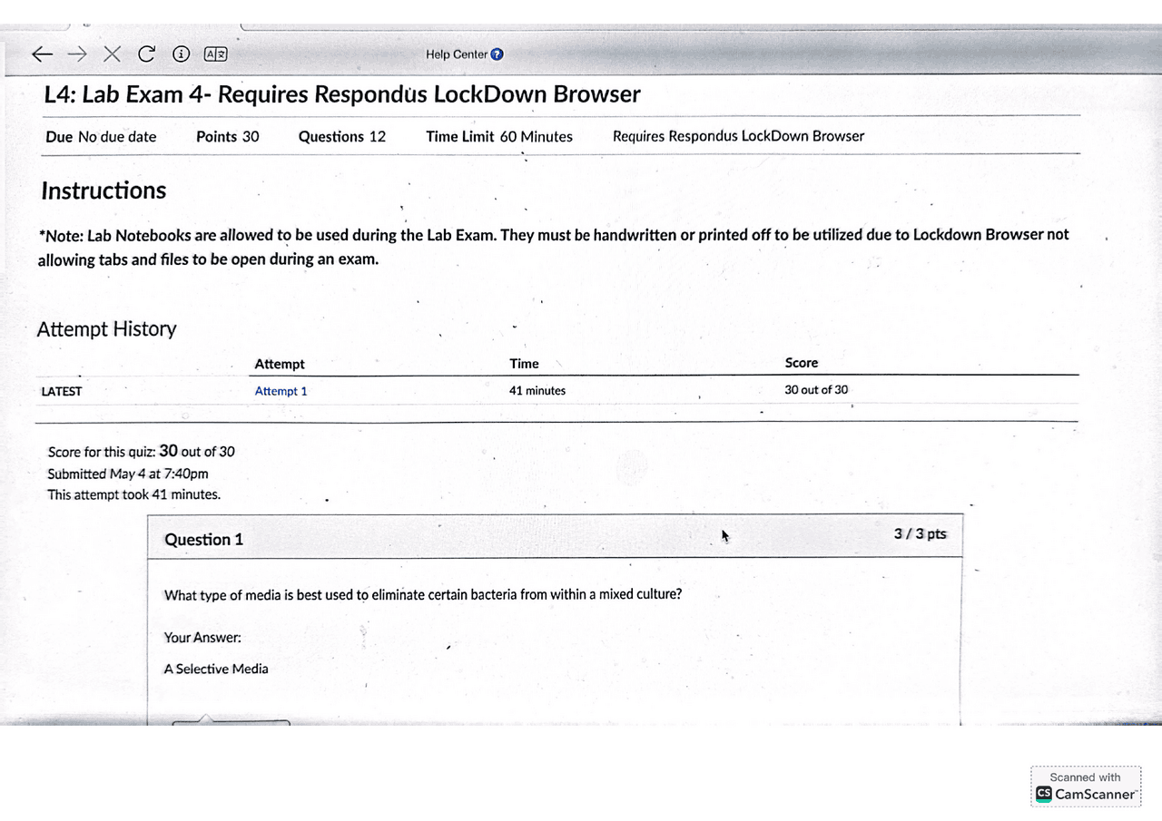Click 'This attempt took 41 minutes' text
This screenshot has width=1162, height=821.
coord(133,494)
